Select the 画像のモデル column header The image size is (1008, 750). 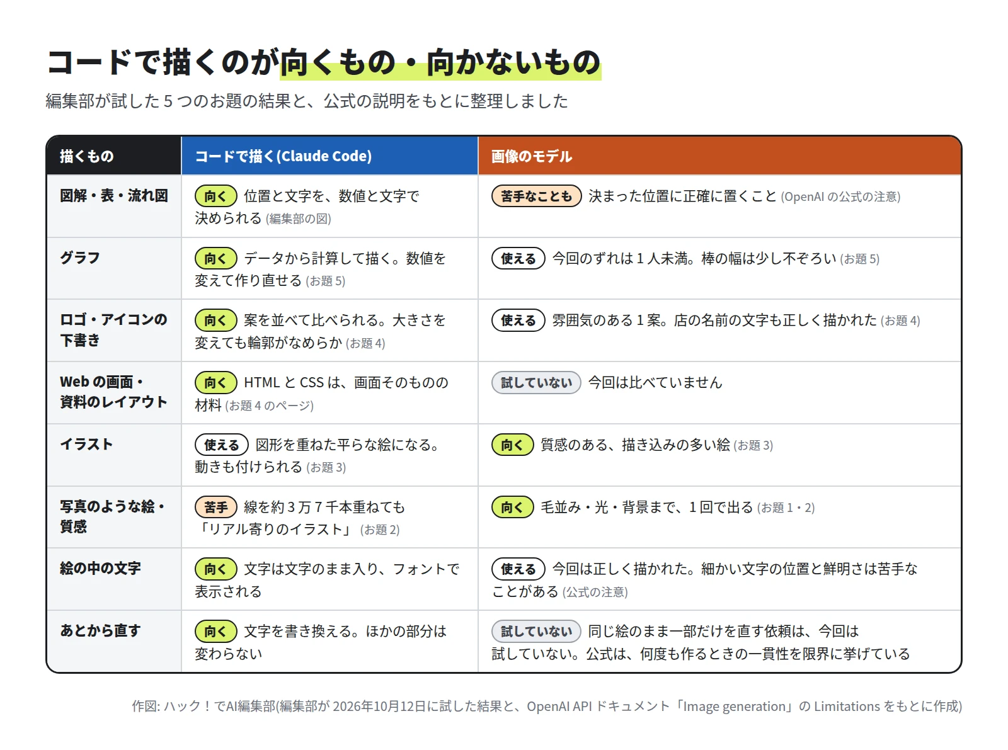click(x=719, y=156)
